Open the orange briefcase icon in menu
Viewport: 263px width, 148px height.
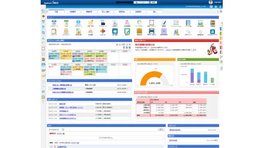pyautogui.click(x=139, y=31)
